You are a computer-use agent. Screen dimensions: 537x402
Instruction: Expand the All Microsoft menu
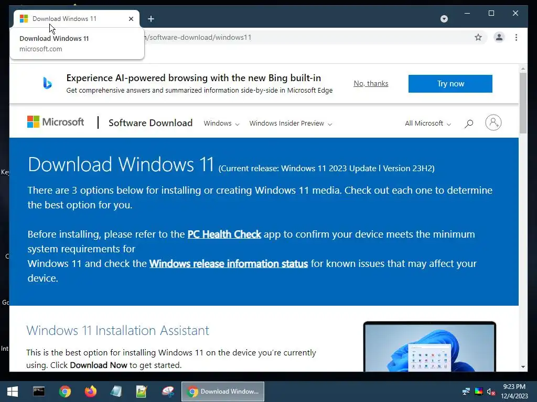[428, 124]
